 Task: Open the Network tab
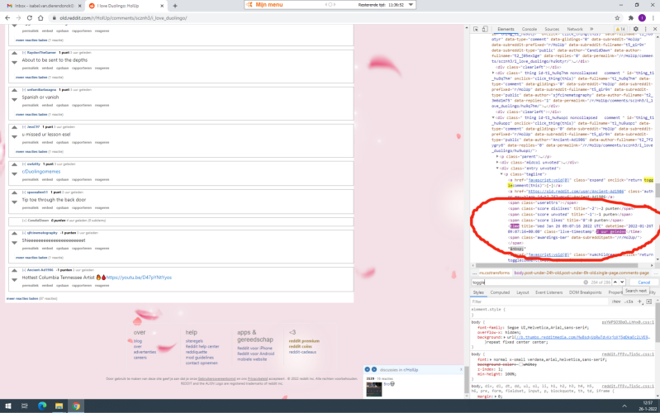575,29
